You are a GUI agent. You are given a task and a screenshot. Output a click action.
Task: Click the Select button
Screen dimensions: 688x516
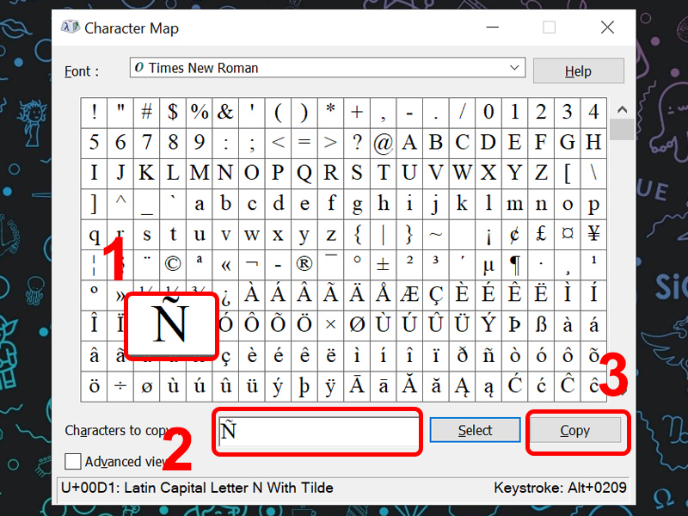click(475, 430)
